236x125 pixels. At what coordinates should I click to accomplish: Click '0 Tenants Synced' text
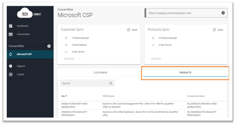80,38
